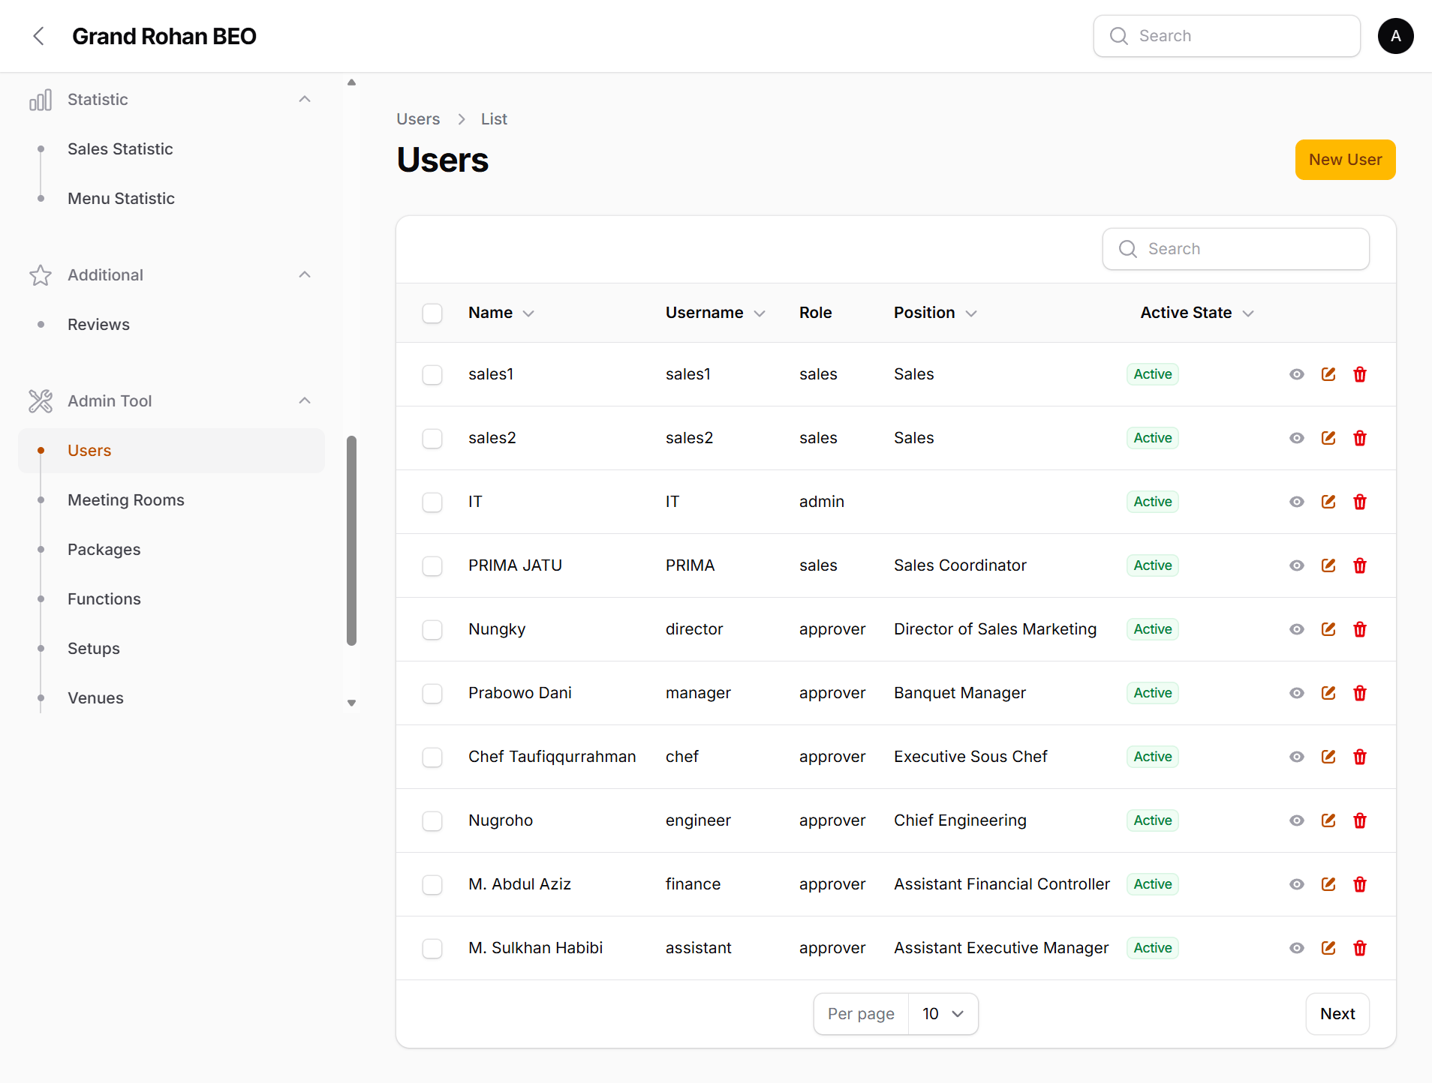Viewport: 1432px width, 1083px height.
Task: Edit the PRIMA JATU user with pencil icon
Action: pos(1328,565)
